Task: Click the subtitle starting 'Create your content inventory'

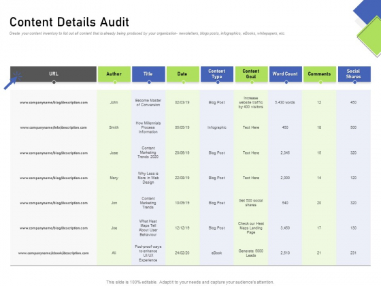Action: [147, 33]
